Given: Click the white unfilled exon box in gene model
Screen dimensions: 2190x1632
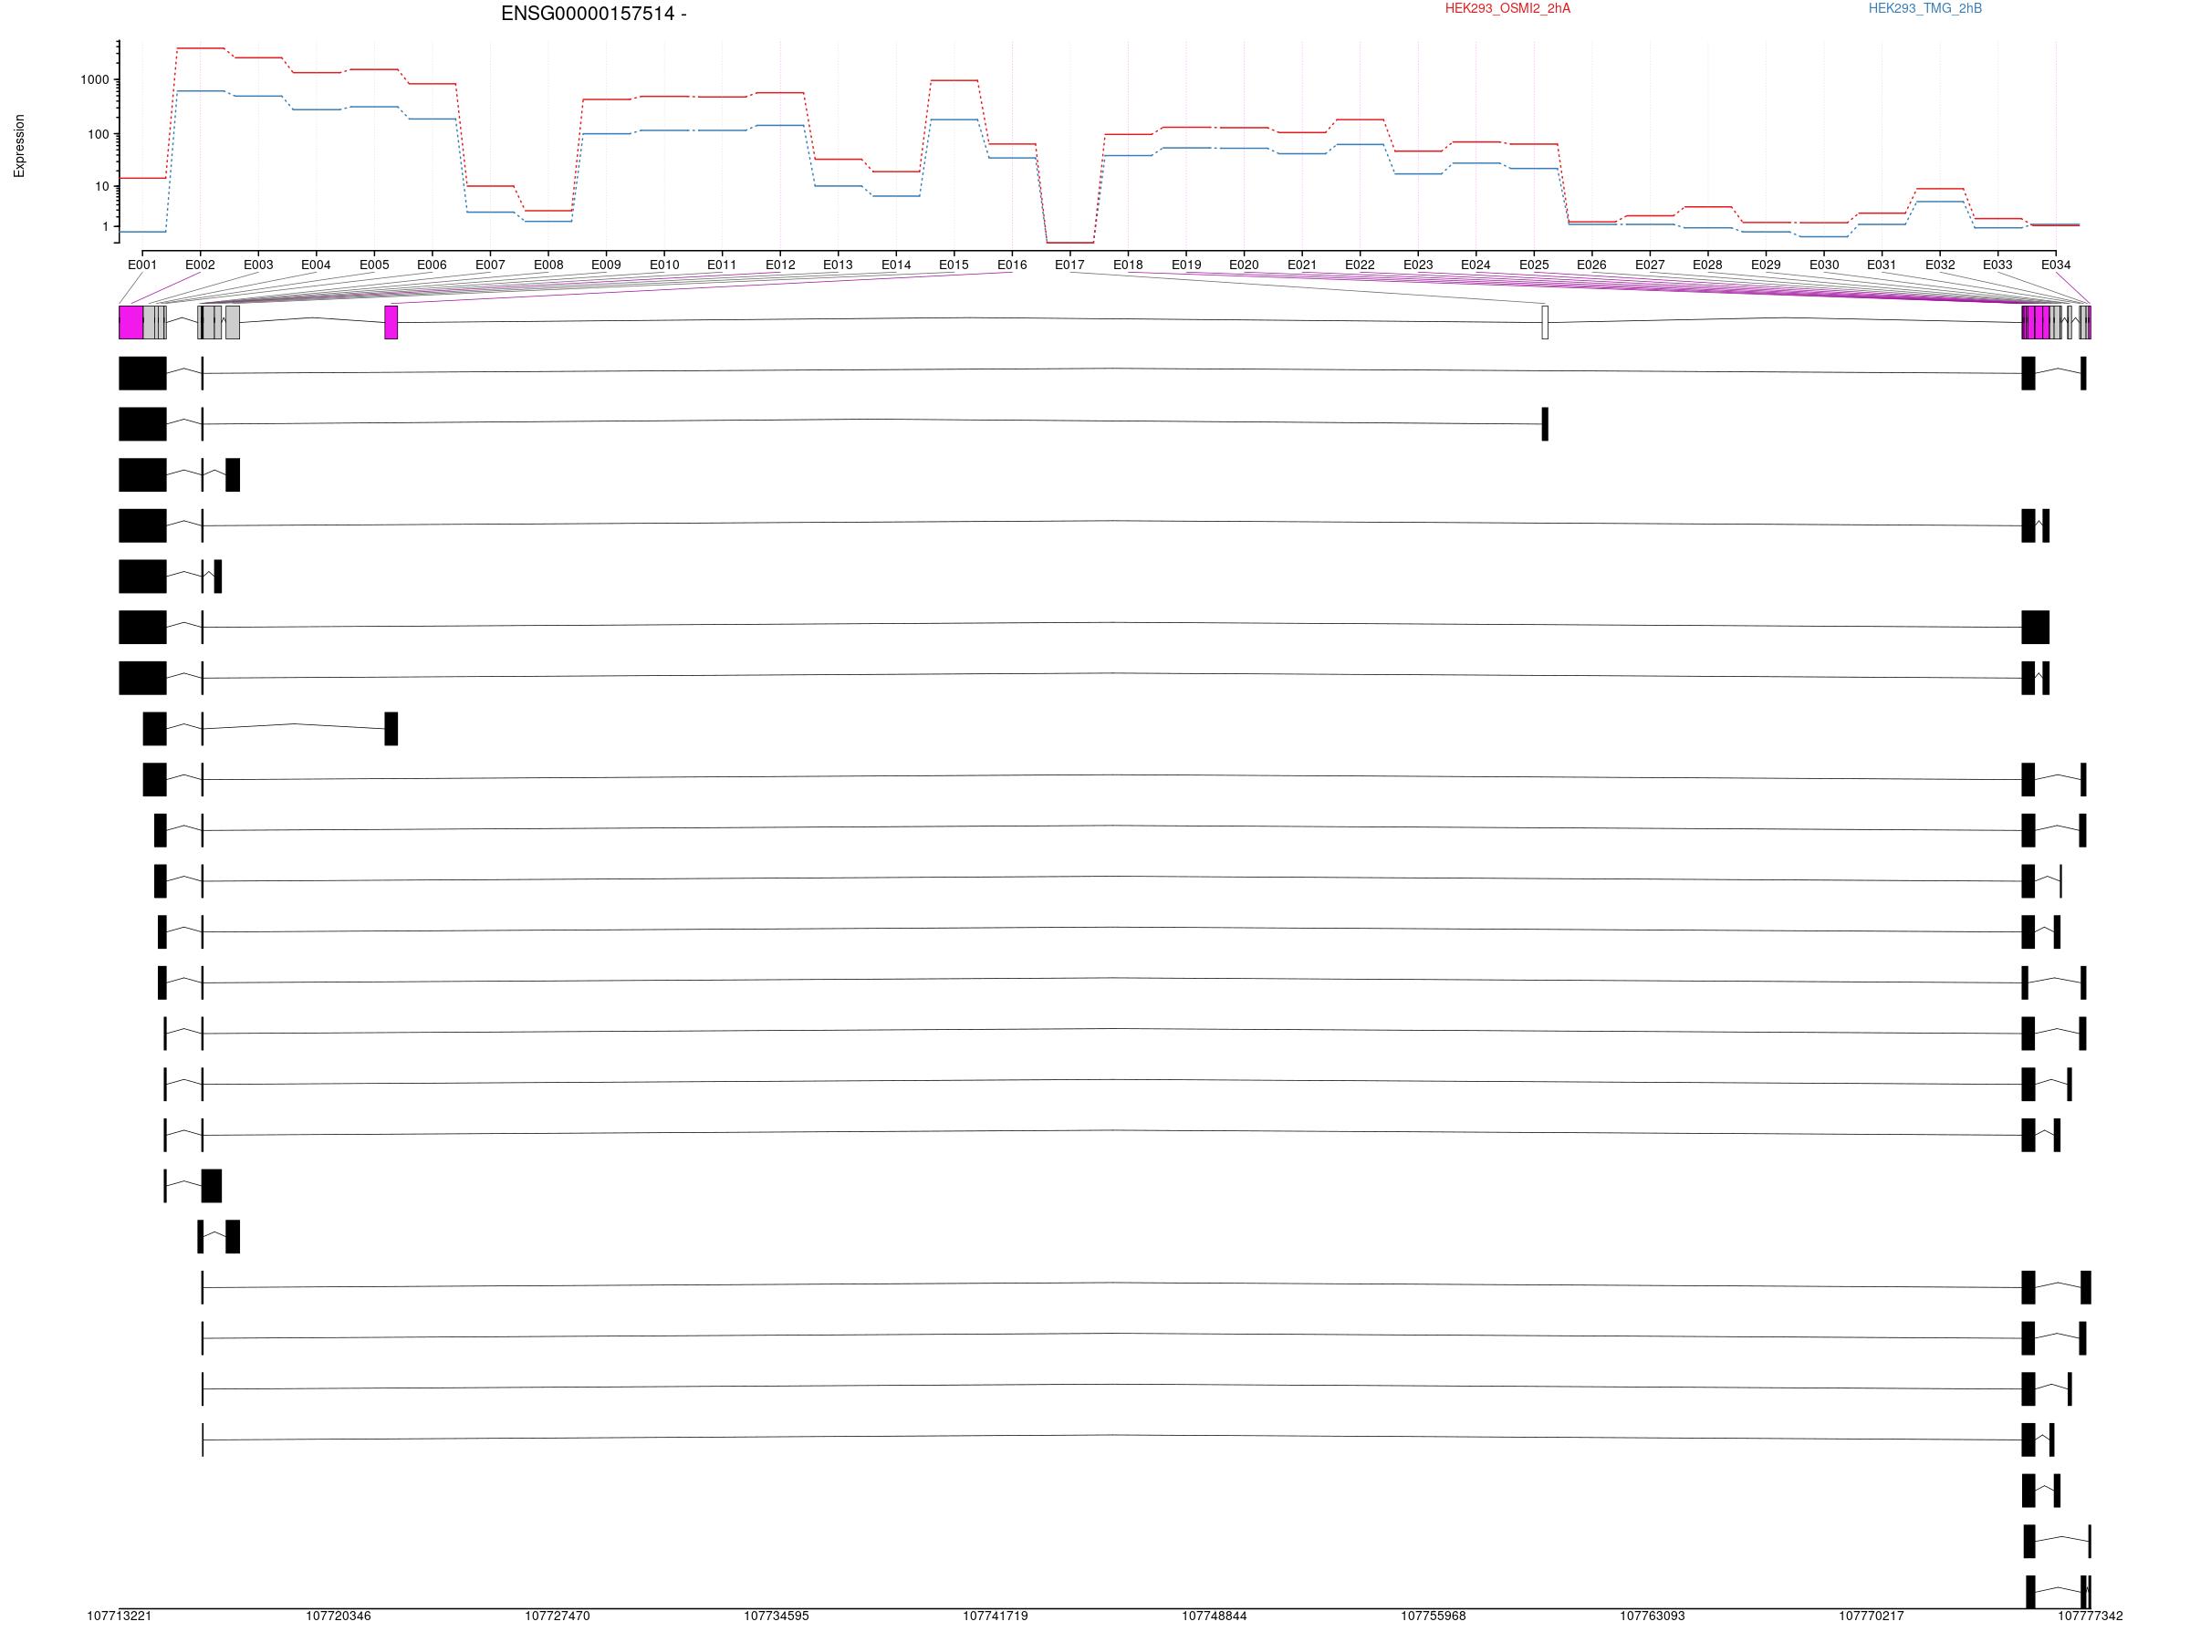Looking at the screenshot, I should tap(1545, 323).
